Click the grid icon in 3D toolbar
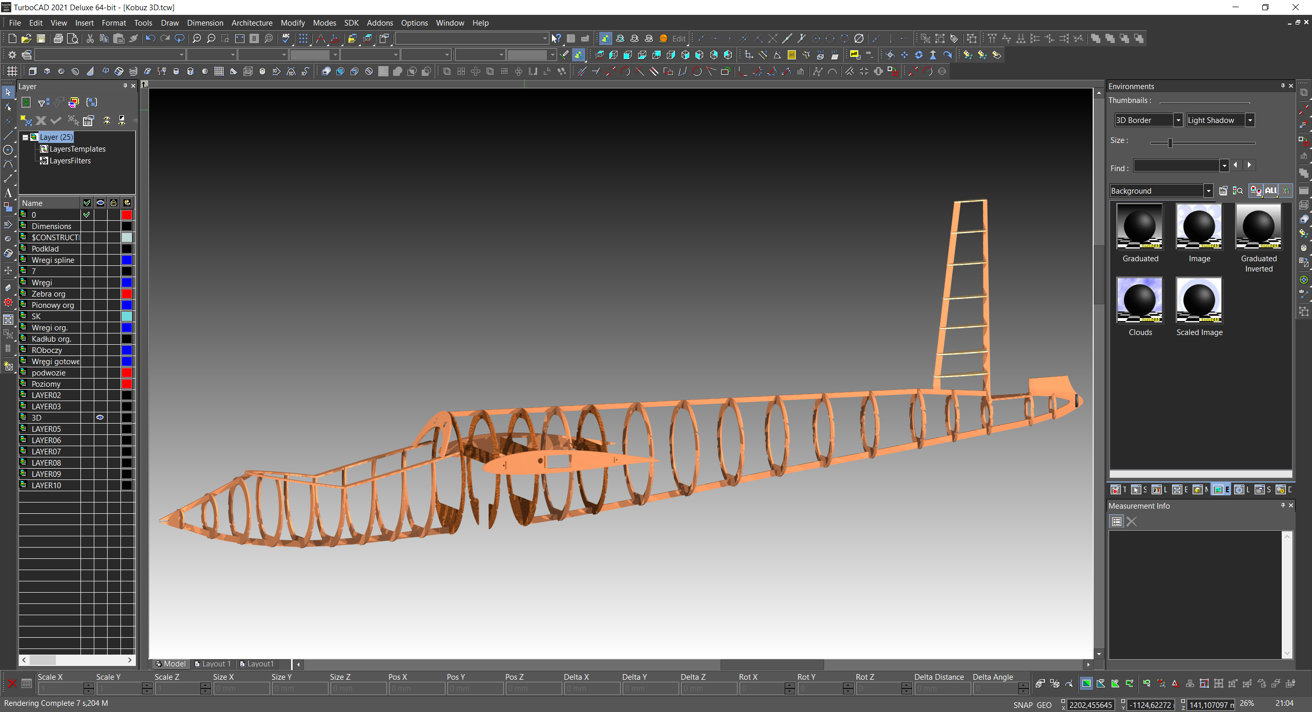The height and width of the screenshot is (712, 1312). pos(12,71)
